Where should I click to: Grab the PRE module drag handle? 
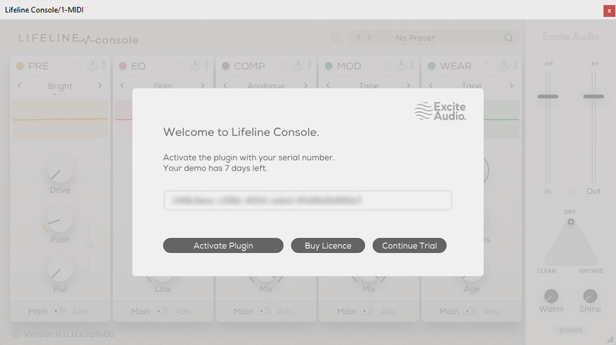(104, 65)
